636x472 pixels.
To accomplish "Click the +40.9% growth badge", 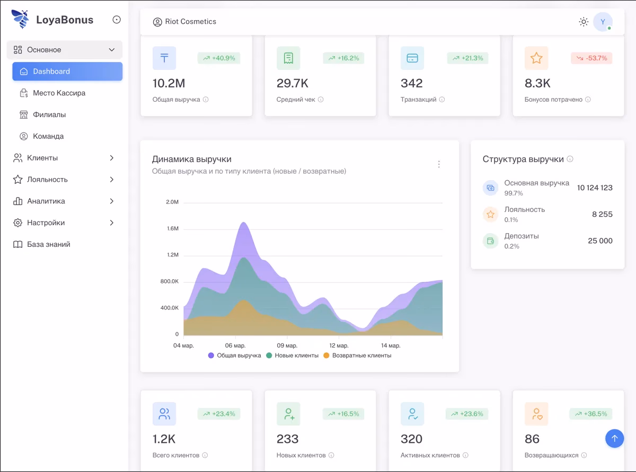I will click(219, 58).
